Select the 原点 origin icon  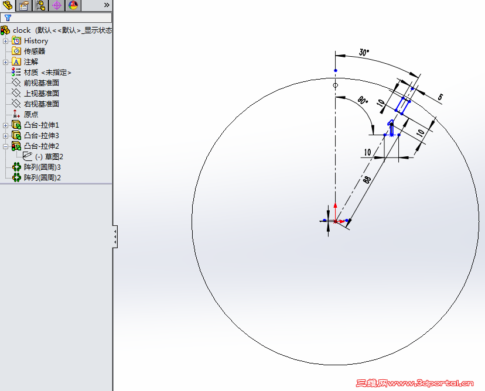coord(16,114)
